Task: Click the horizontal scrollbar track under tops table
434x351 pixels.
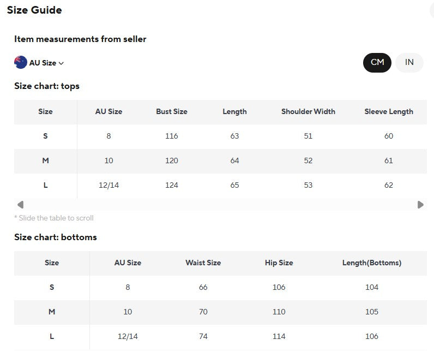Action: point(220,205)
